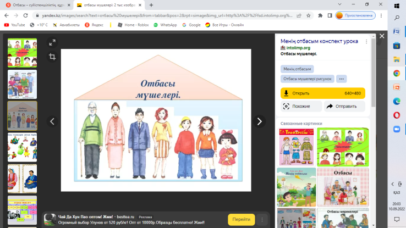Viewport: 406px width, 228px height.
Task: Find similar images with Похожие
Action: pyautogui.click(x=301, y=106)
